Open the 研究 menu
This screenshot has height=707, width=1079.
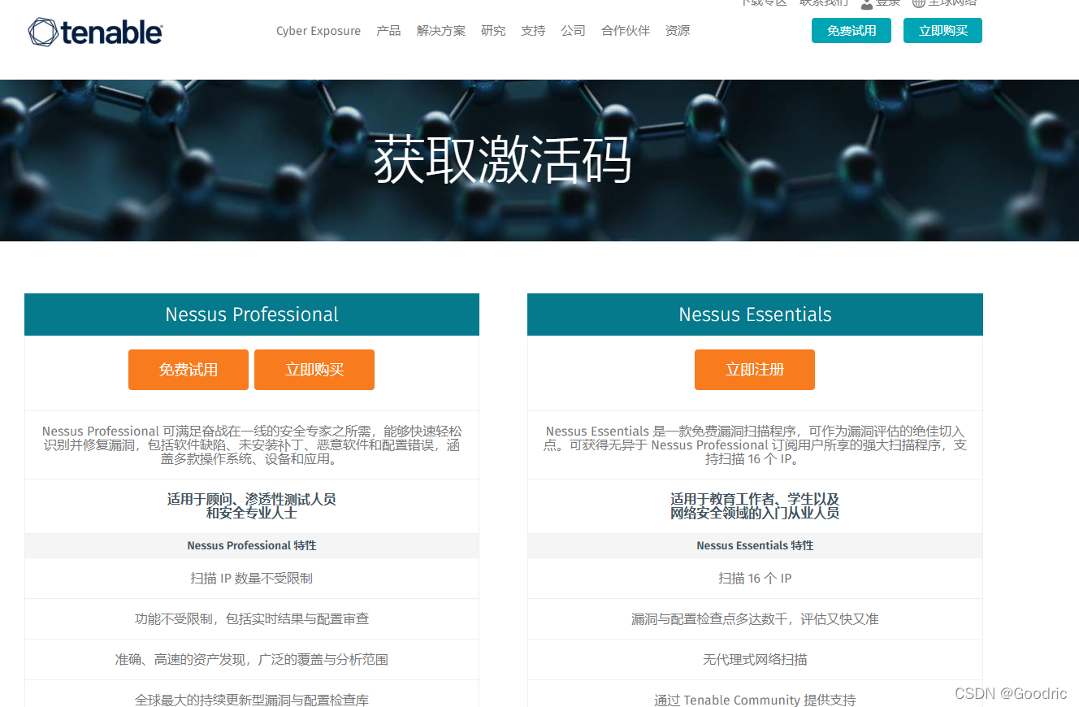pyautogui.click(x=493, y=31)
